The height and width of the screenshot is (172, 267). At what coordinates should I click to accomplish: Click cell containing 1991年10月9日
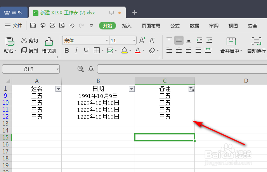point(98,96)
